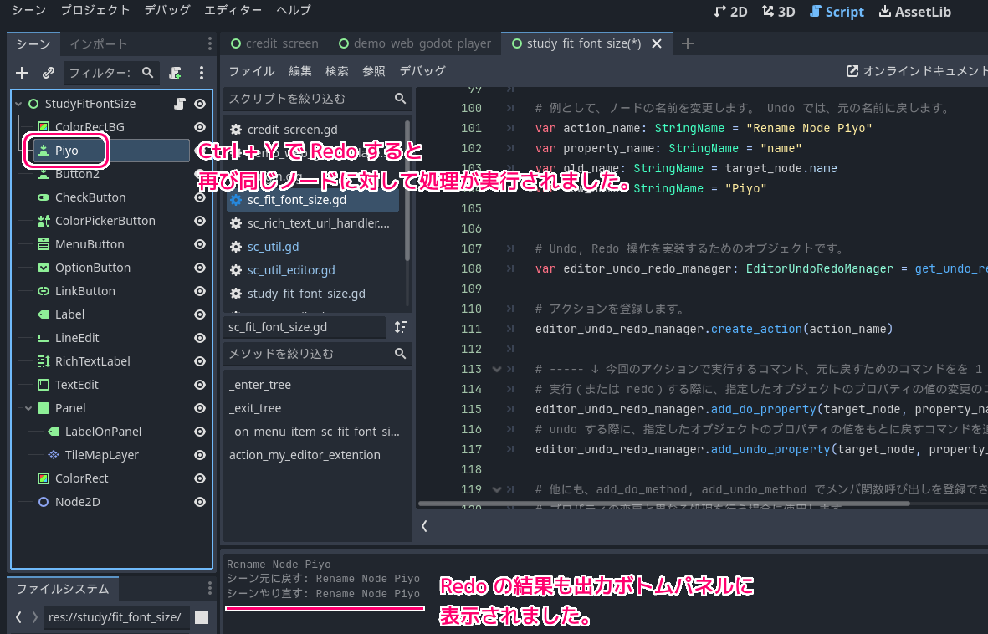Add a new child node with plus icon
Image resolution: width=988 pixels, height=634 pixels.
pyautogui.click(x=22, y=73)
